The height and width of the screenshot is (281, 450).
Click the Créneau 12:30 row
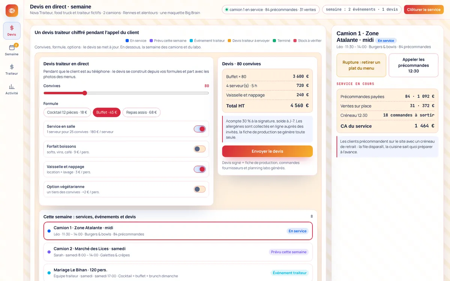tap(387, 115)
